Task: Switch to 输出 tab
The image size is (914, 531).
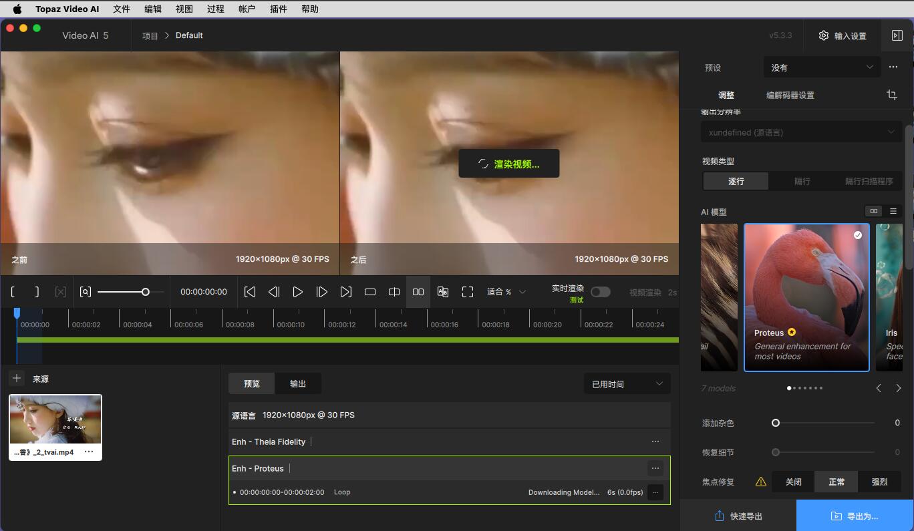Action: click(298, 383)
